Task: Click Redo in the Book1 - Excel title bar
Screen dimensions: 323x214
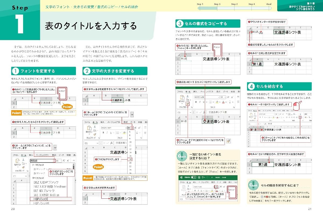Action: pos(207,177)
